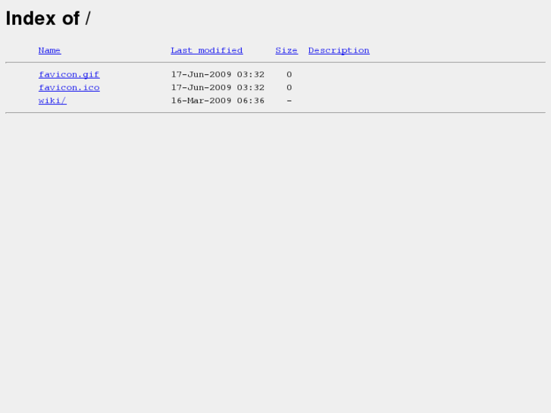Sort listing by Last modified column
Image resolution: width=551 pixels, height=413 pixels.
[x=207, y=51]
